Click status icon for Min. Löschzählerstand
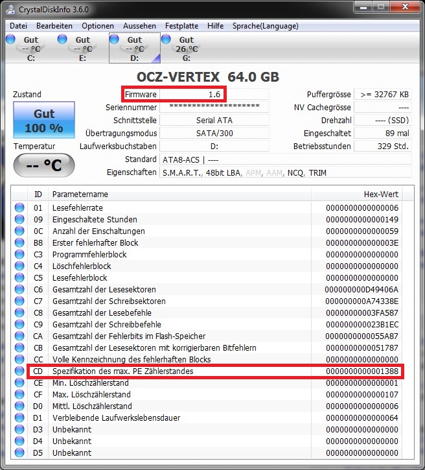Image resolution: width=425 pixels, height=470 pixels. pos(19,382)
